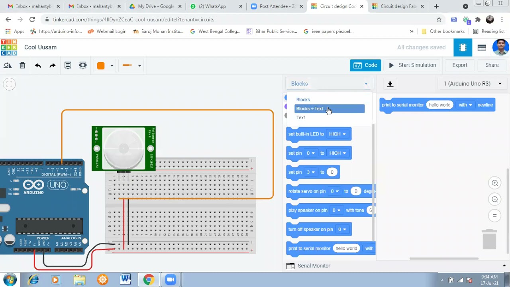Screen dimensions: 510x287
Task: Bookmark this page with star icon
Action: click(x=439, y=20)
